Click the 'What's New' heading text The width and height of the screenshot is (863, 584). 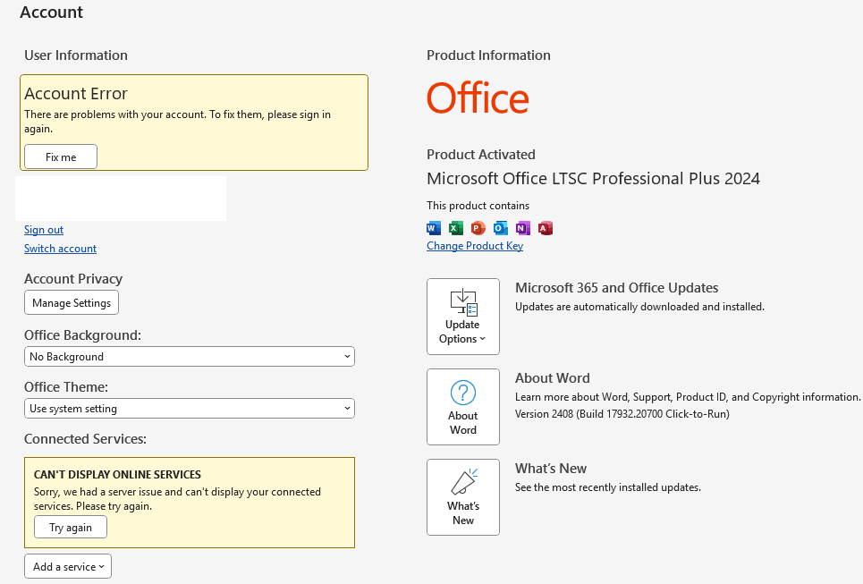[551, 469]
